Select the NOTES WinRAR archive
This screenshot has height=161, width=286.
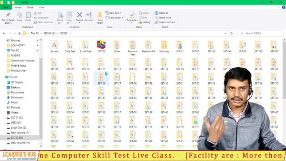(x=101, y=47)
